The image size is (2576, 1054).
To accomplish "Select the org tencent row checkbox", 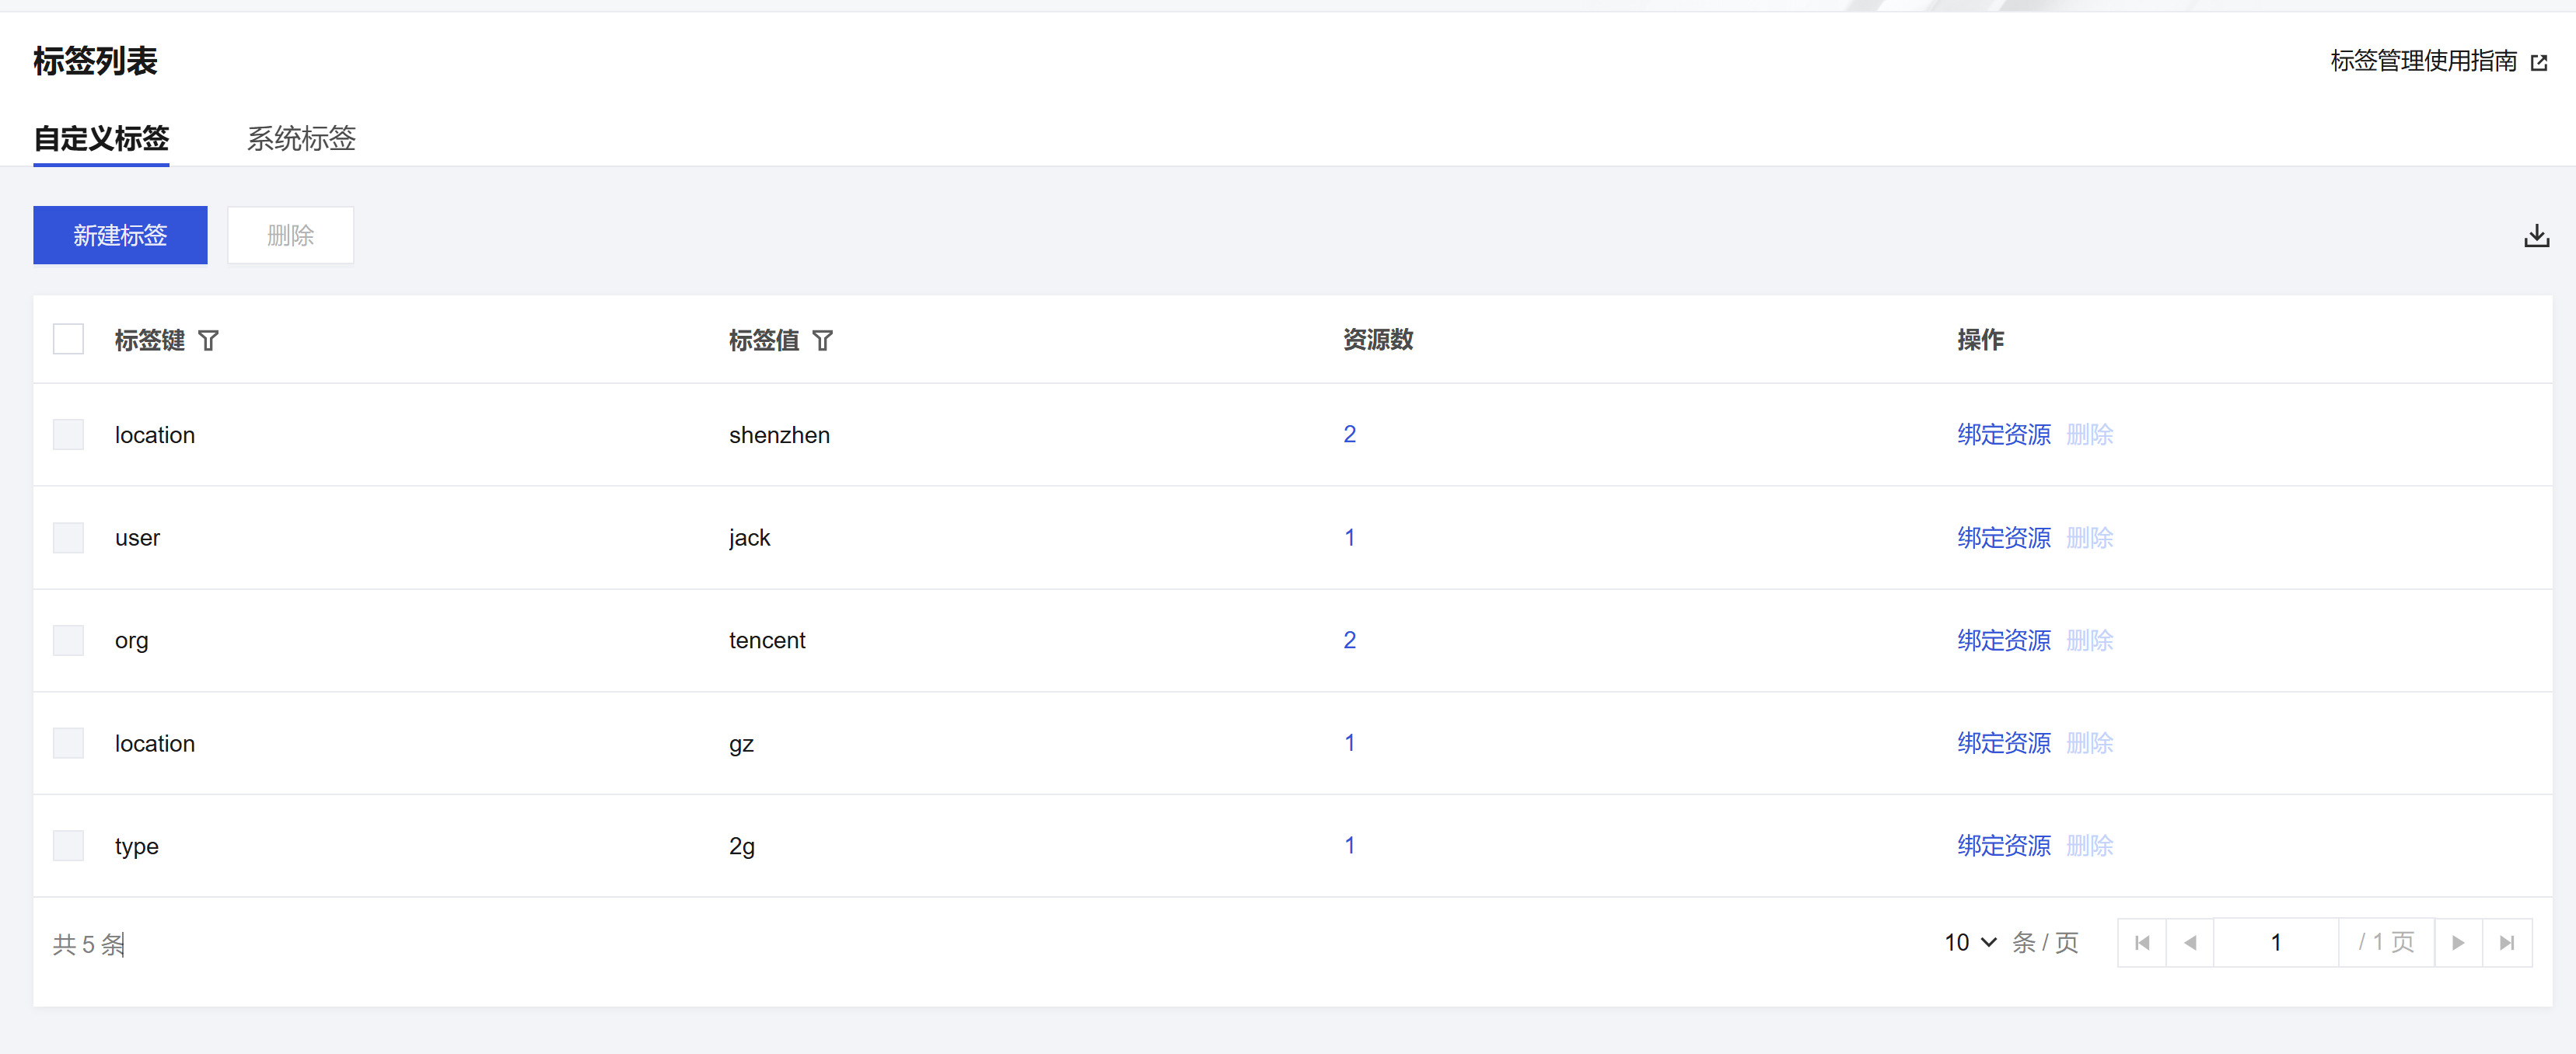I will [x=68, y=641].
